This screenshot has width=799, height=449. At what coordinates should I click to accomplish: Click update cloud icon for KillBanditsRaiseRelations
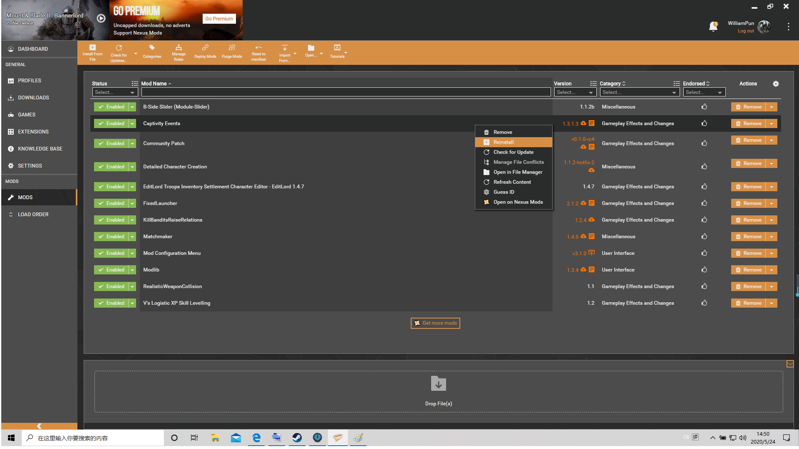[x=591, y=220]
